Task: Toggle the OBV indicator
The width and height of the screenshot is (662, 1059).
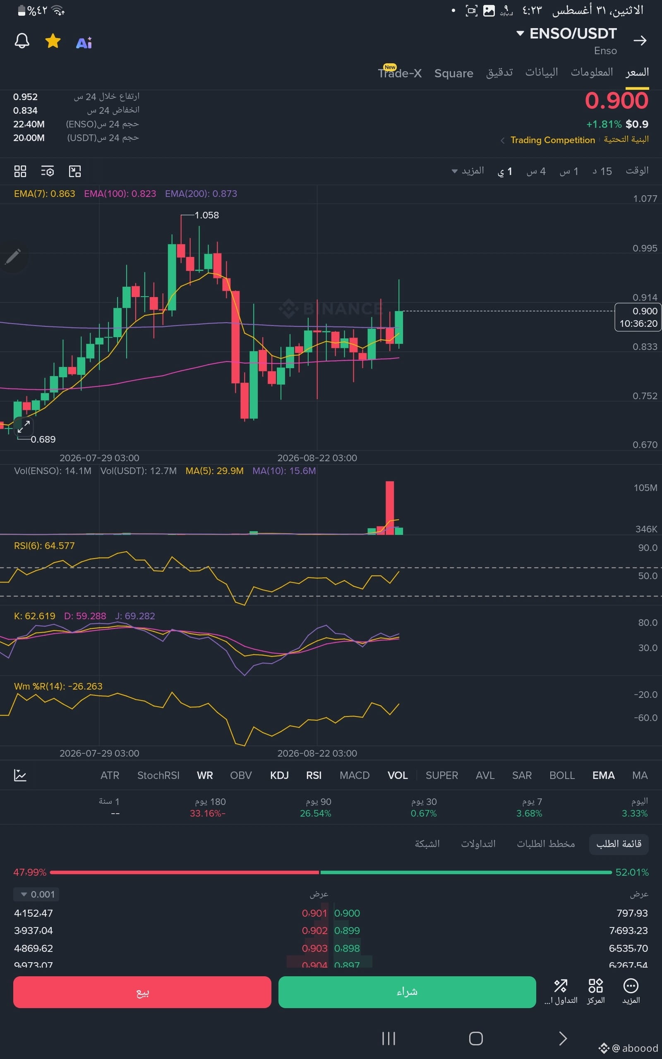Action: (x=241, y=776)
